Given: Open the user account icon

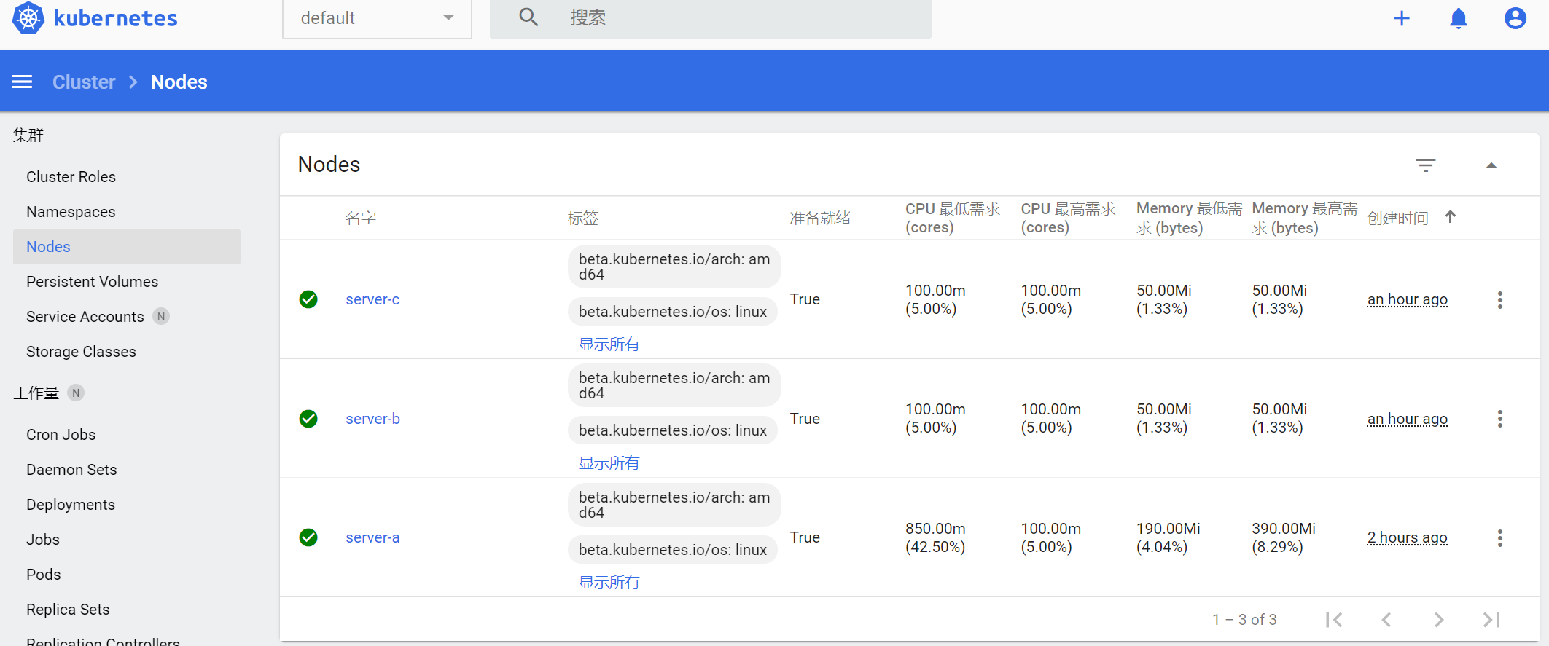Looking at the screenshot, I should tap(1515, 18).
